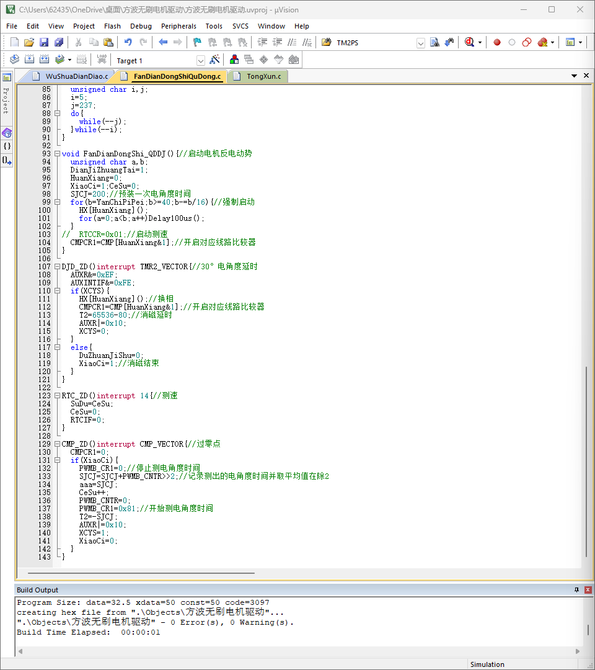This screenshot has width=595, height=670.
Task: Collapse the if(XCYS) block at line 110
Action: [x=57, y=291]
